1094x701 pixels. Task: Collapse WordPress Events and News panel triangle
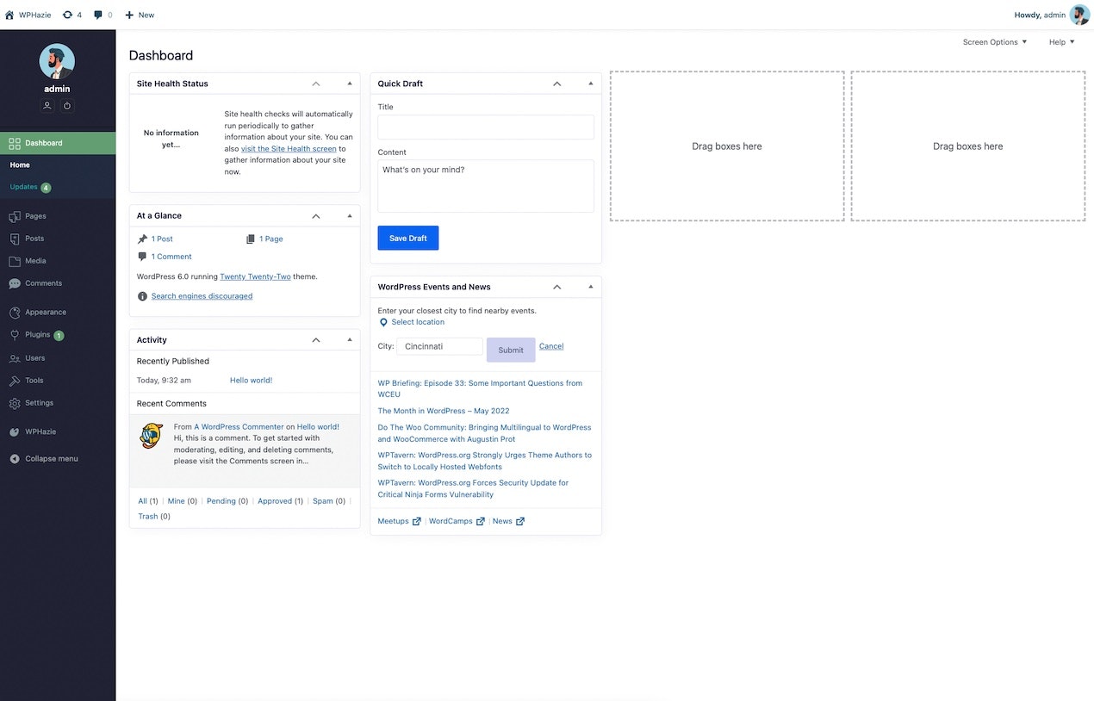tap(590, 287)
